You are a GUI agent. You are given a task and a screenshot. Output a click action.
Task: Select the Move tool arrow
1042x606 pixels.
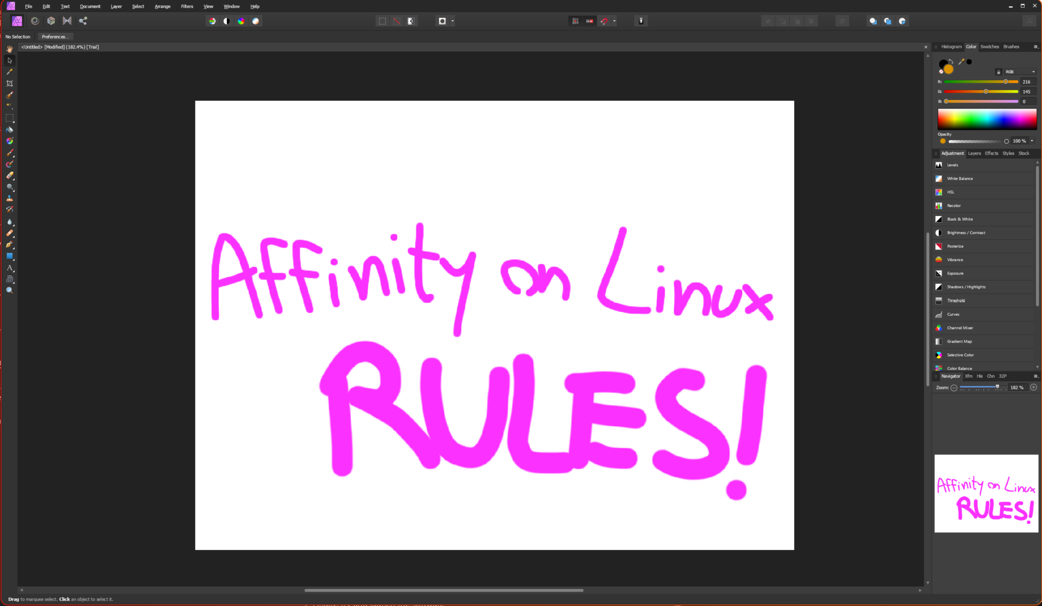click(9, 60)
